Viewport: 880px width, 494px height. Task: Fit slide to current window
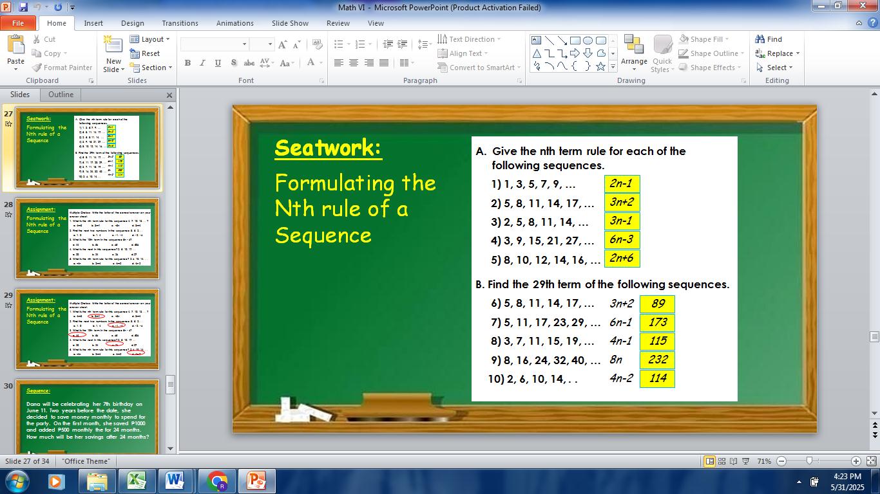point(871,461)
